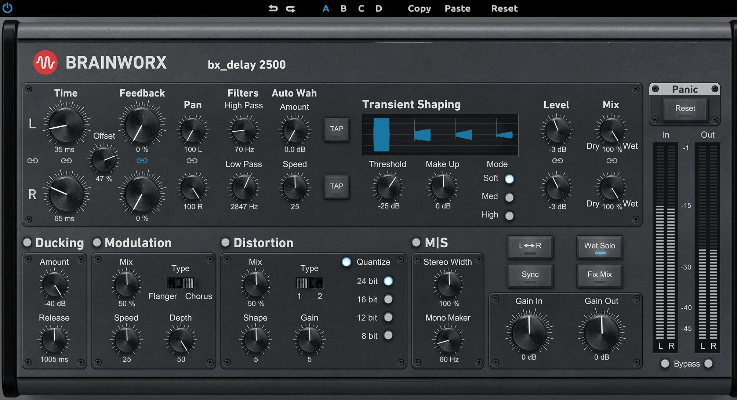
Task: Enable the Modulation section
Action: coord(97,242)
